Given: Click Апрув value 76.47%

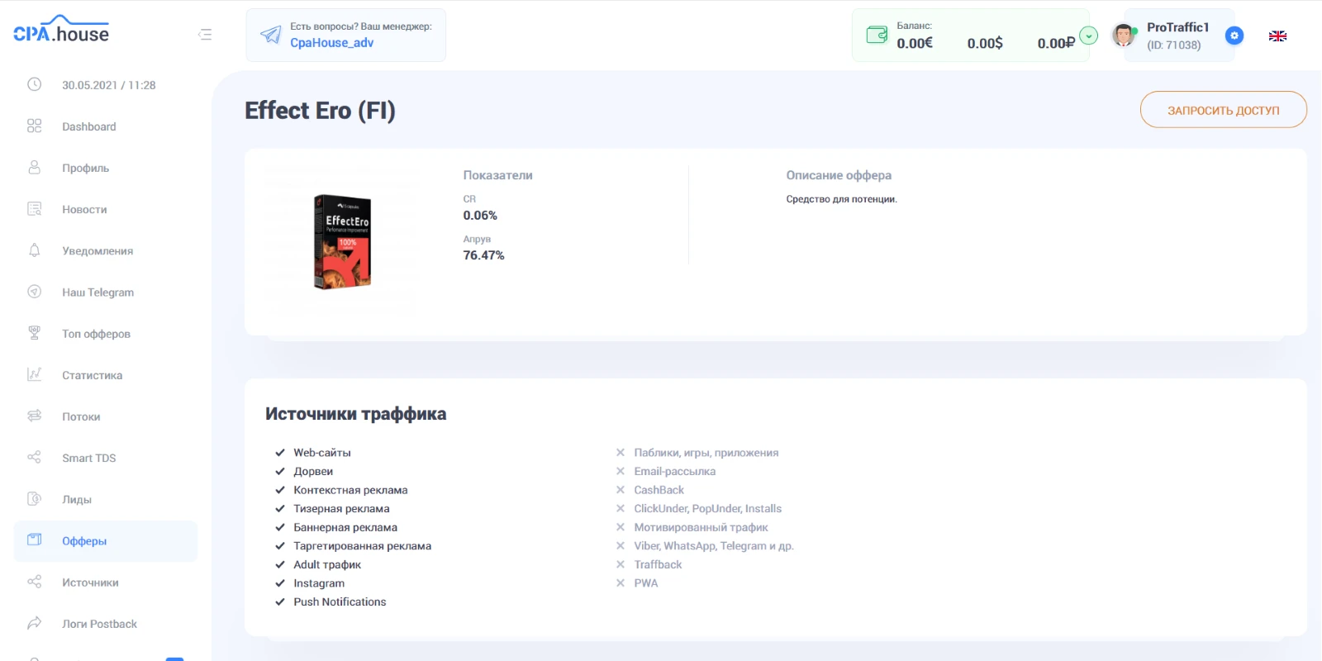Looking at the screenshot, I should point(483,255).
